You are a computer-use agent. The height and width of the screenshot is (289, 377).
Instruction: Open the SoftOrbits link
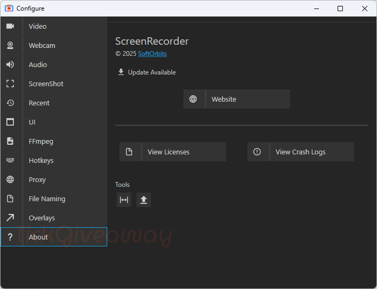[152, 54]
